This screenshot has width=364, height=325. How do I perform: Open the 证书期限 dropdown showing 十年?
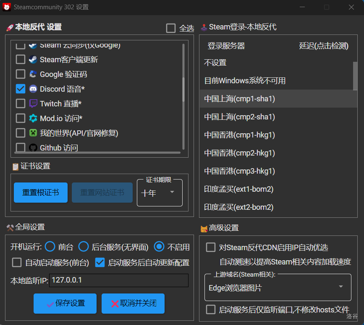[160, 193]
